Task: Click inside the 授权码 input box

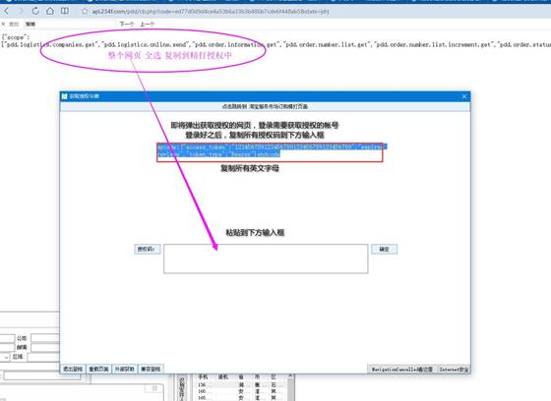Action: click(266, 258)
